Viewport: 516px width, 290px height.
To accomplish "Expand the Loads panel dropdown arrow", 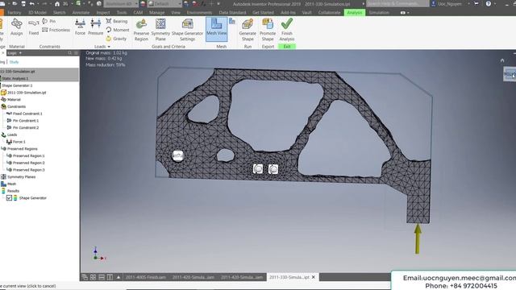I will click(x=109, y=47).
